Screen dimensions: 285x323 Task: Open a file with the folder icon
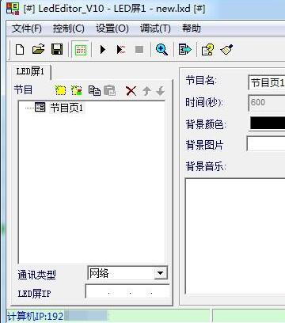tap(38, 49)
